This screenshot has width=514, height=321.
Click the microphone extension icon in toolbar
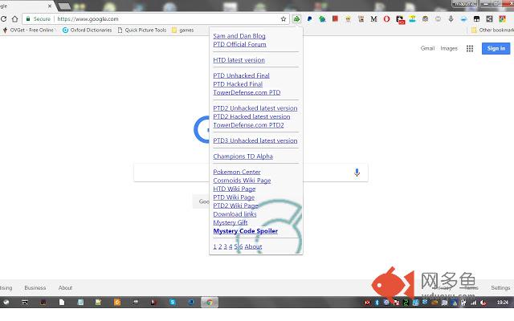click(451, 19)
